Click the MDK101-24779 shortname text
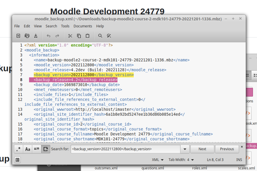 pyautogui.click(x=110, y=139)
